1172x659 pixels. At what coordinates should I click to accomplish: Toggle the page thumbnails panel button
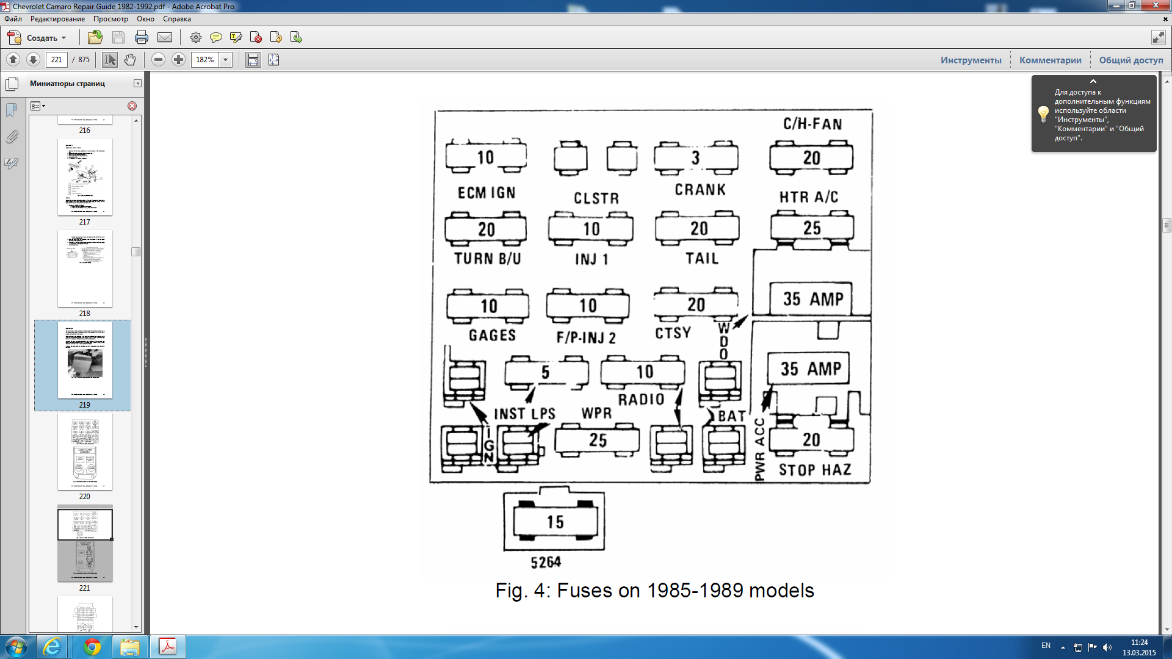point(12,84)
